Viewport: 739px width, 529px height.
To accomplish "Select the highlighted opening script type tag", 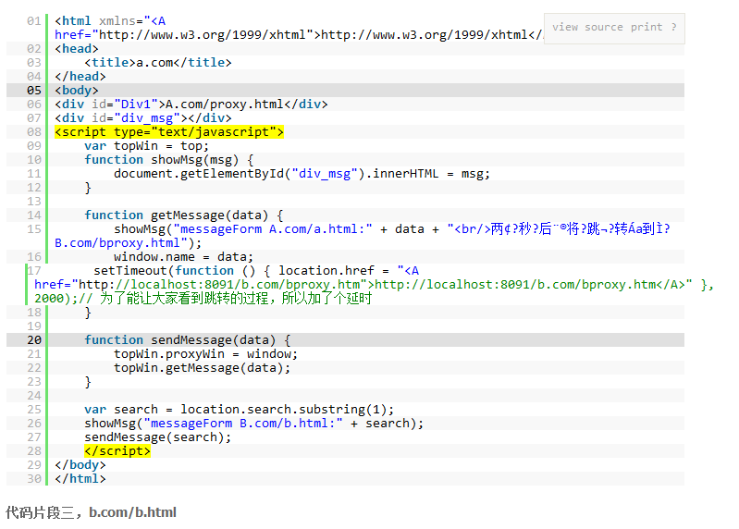I will (168, 132).
